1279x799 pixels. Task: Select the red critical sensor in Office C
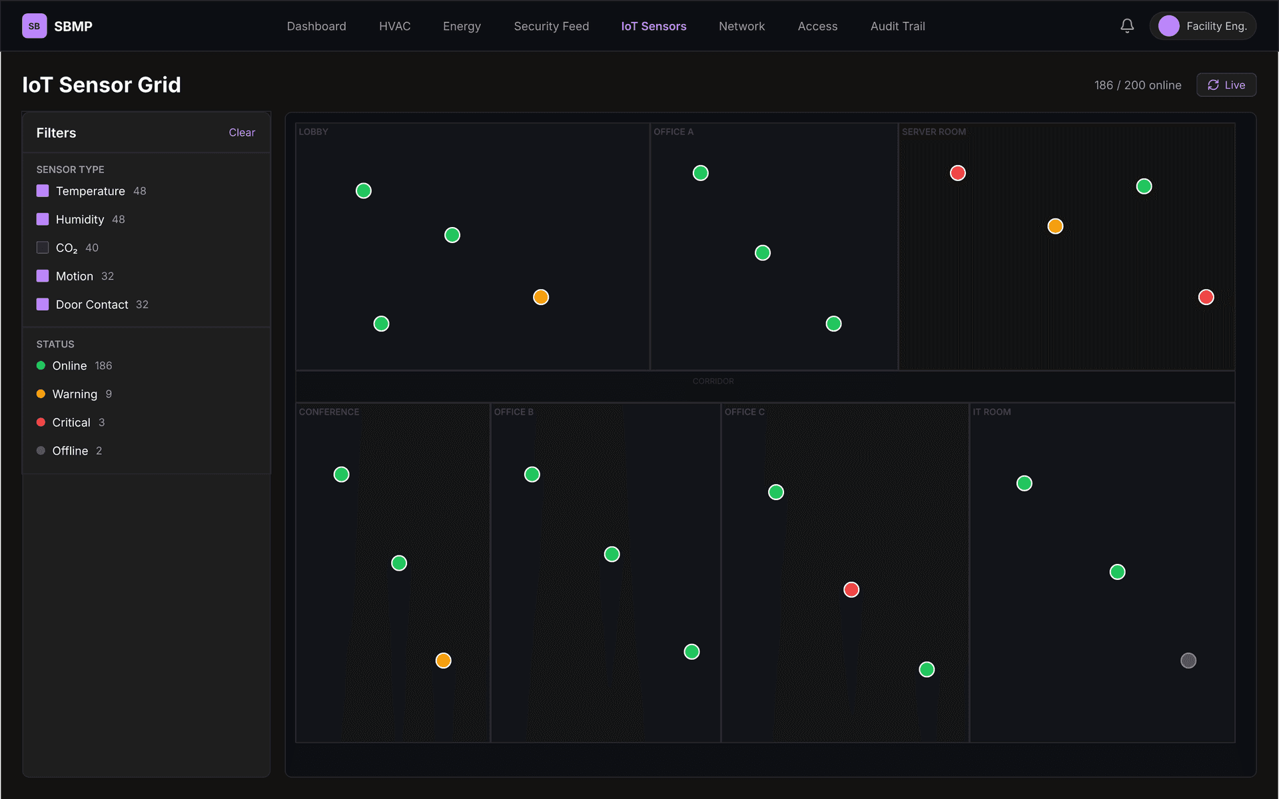point(851,589)
